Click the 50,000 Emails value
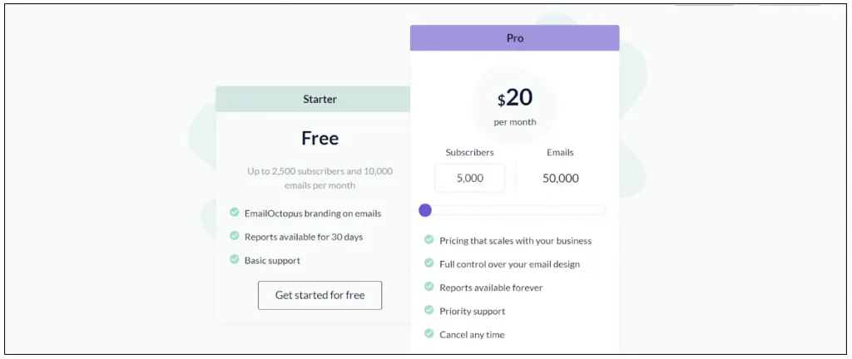Screen dimensions: 852x359 pyautogui.click(x=560, y=178)
